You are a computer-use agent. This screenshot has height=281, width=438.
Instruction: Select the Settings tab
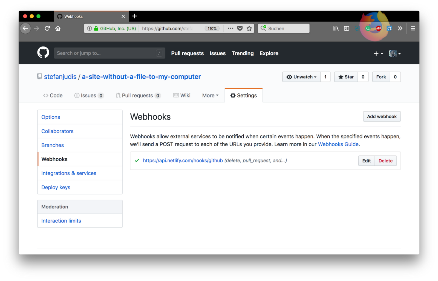pos(244,96)
